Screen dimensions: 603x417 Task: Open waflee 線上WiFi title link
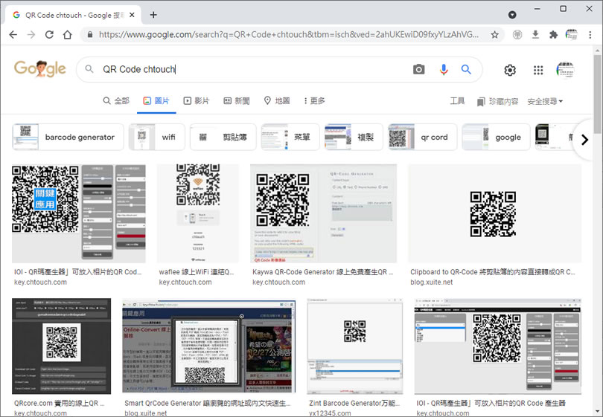pos(197,272)
